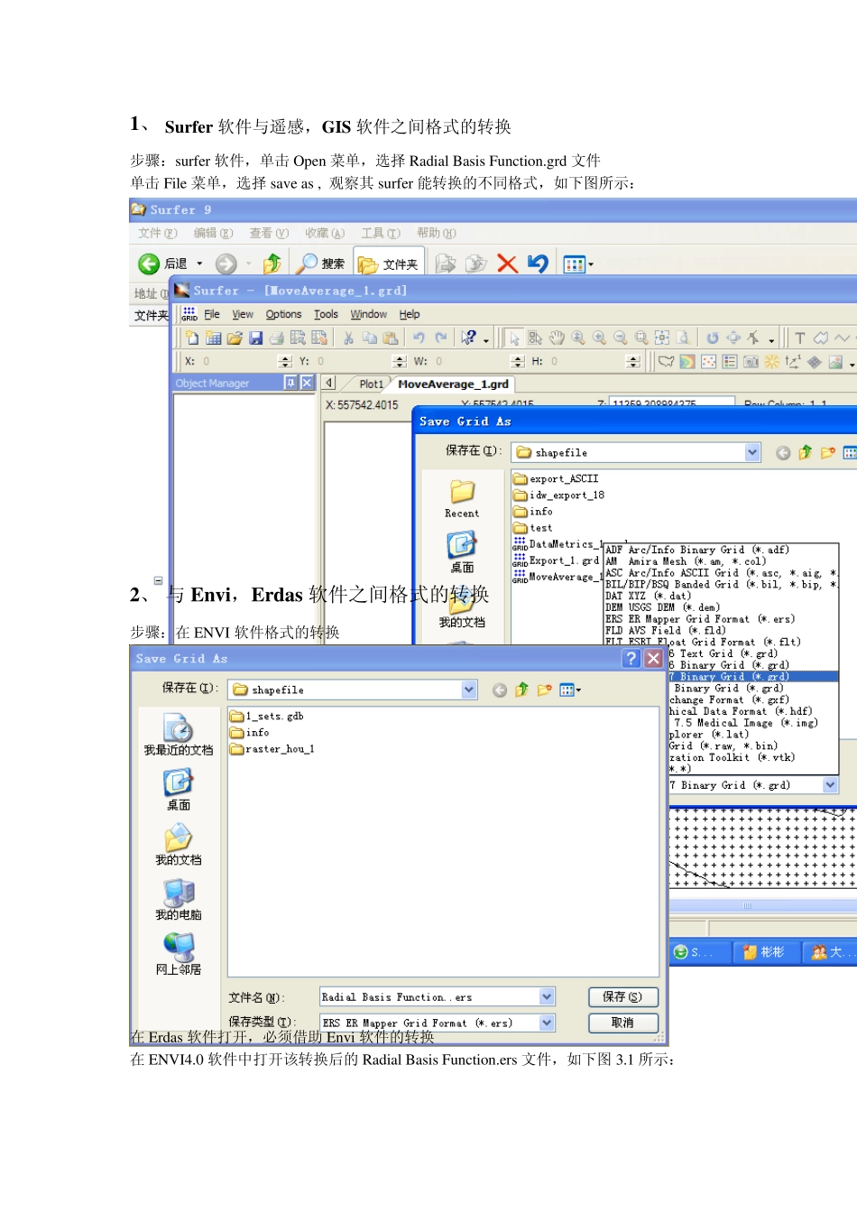Click the 取消 cancel button
The width and height of the screenshot is (857, 1213).
[x=622, y=1023]
